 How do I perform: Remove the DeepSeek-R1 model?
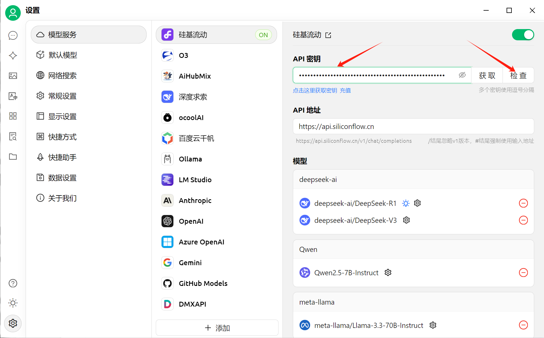pyautogui.click(x=523, y=203)
